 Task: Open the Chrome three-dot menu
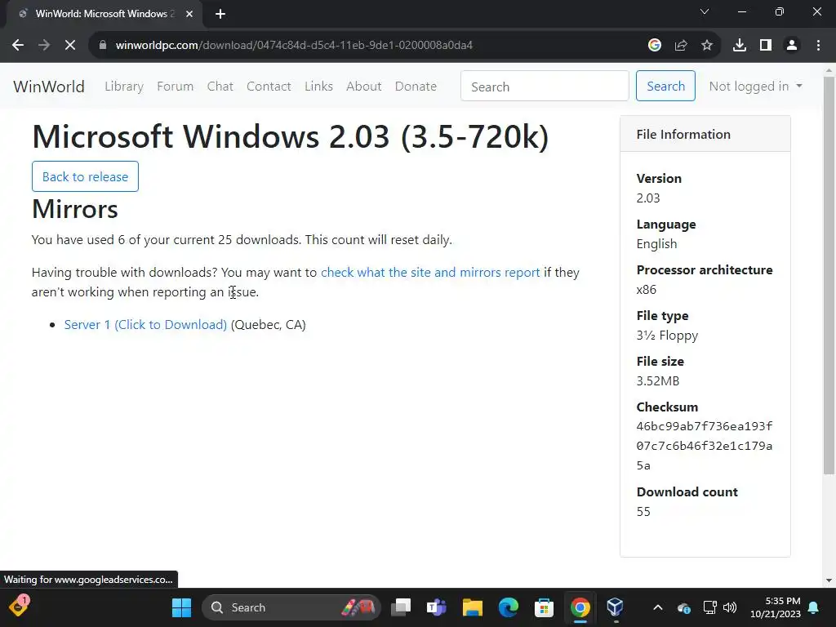[818, 46]
